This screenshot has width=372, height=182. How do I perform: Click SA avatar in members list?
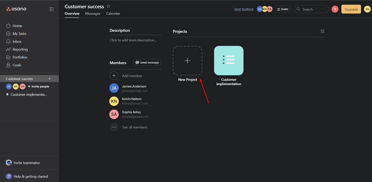(114, 114)
